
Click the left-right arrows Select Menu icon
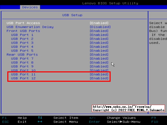pos(40,122)
